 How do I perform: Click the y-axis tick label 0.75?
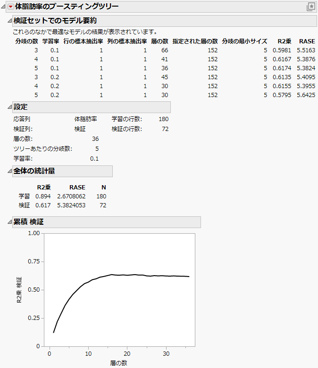(x=34, y=262)
